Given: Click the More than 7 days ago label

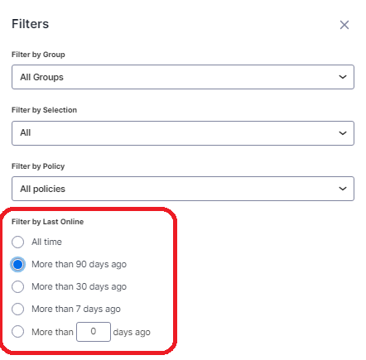Looking at the screenshot, I should [76, 309].
